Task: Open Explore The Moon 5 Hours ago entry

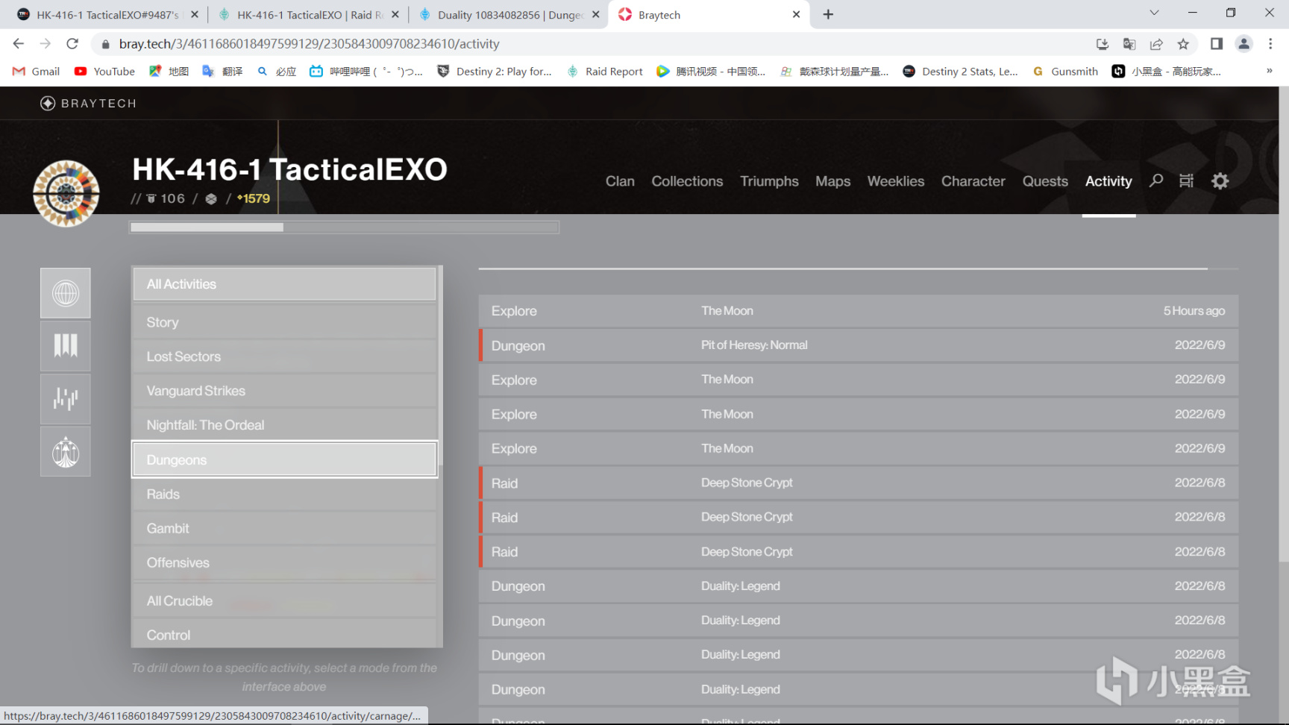Action: pos(859,311)
